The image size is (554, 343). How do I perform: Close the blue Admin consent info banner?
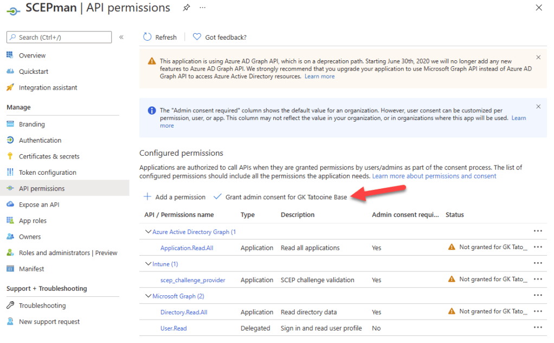(538, 106)
